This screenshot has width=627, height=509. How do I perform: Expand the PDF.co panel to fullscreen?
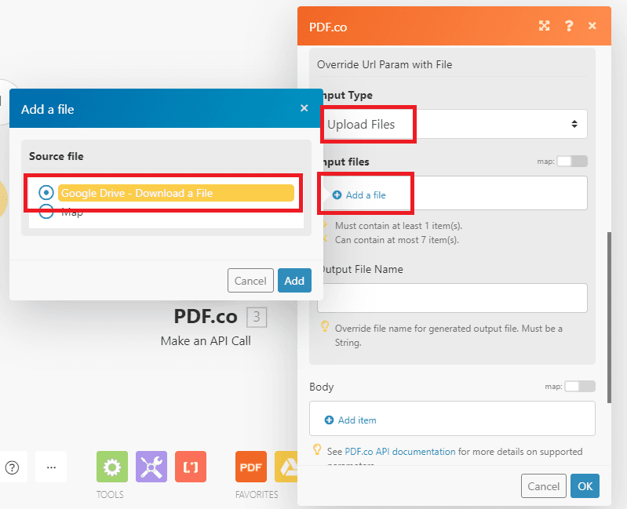[x=545, y=26]
